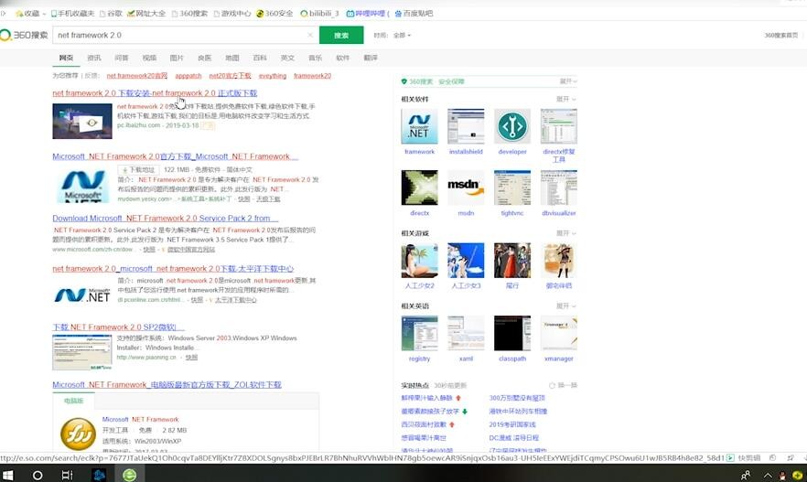Viewport: 807px width, 482px height.
Task: Expand the 相关英语 section
Action: tap(567, 305)
